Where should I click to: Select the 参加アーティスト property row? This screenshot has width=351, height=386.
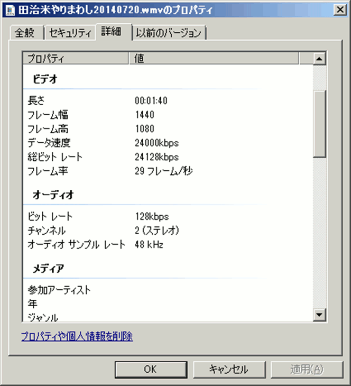coord(168,290)
